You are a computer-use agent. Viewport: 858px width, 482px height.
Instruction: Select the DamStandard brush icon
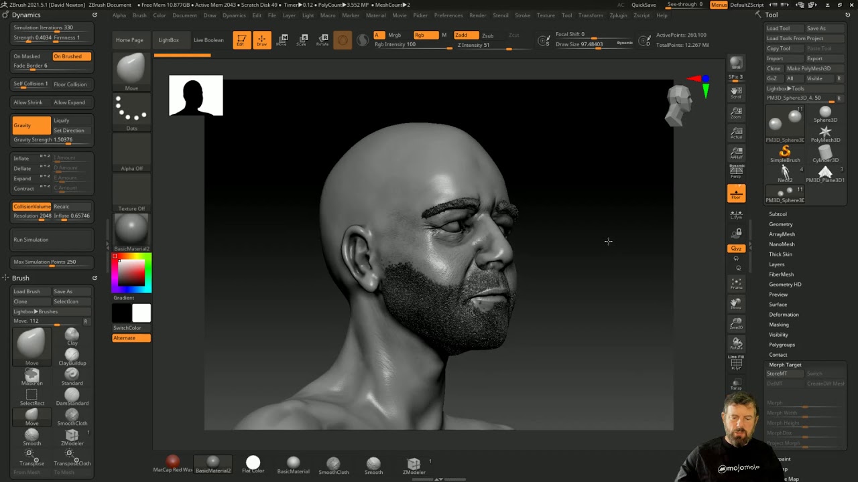(72, 397)
